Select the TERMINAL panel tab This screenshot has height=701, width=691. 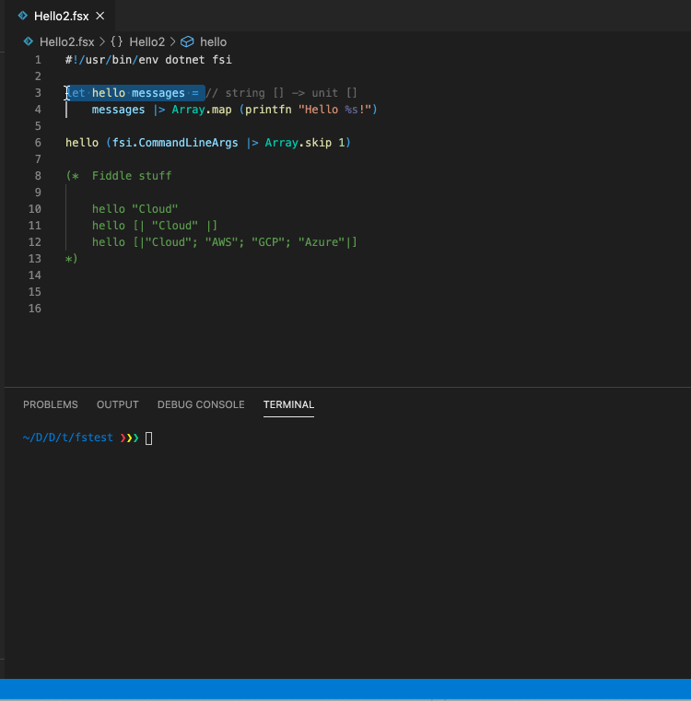(288, 404)
